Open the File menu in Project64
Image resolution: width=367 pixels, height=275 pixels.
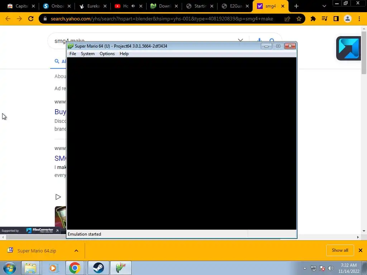click(x=72, y=54)
